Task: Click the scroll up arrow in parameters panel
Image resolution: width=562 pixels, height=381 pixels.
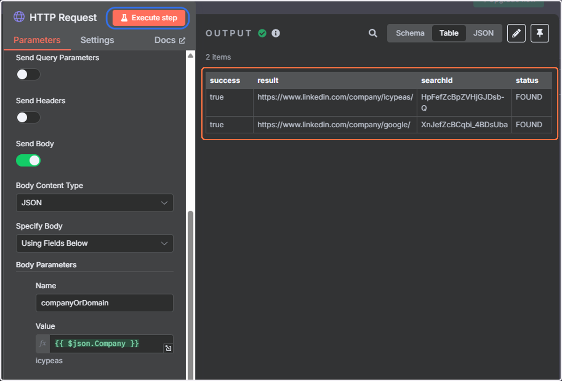Action: [191, 55]
